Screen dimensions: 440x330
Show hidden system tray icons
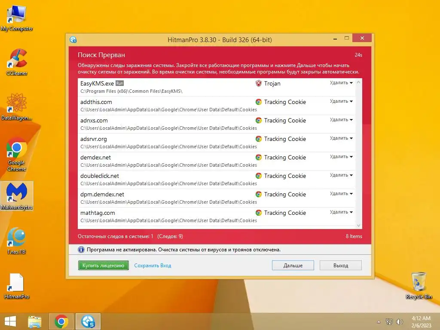pyautogui.click(x=379, y=322)
